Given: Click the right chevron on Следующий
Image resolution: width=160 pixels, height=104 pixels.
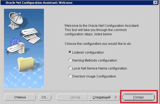Looking at the screenshot, I should [x=116, y=97].
